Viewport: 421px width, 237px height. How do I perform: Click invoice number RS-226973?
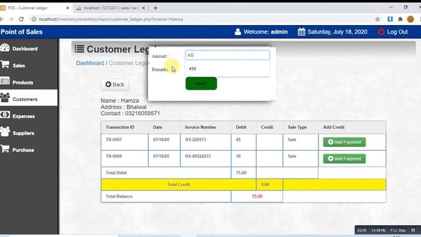coord(195,140)
